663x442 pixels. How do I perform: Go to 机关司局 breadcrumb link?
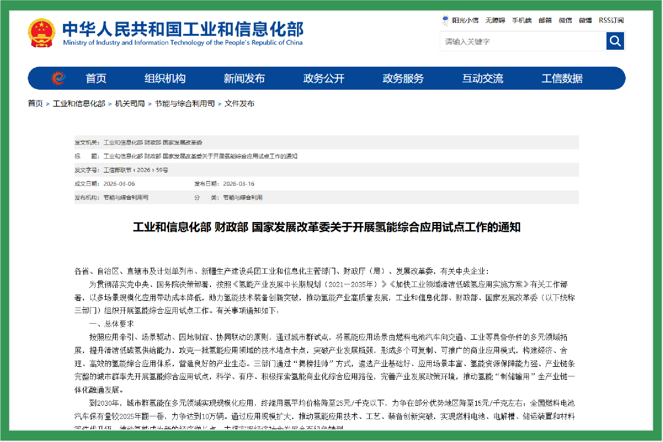(130, 104)
